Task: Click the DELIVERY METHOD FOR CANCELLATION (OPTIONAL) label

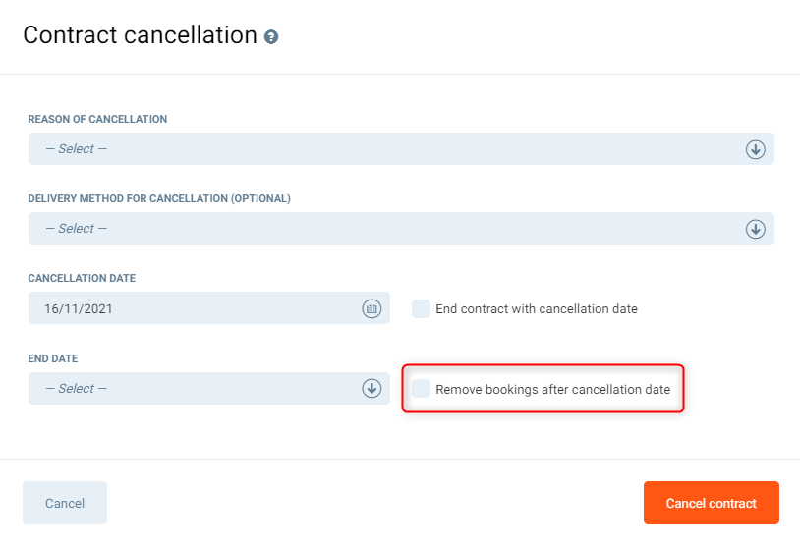Action: 159,198
